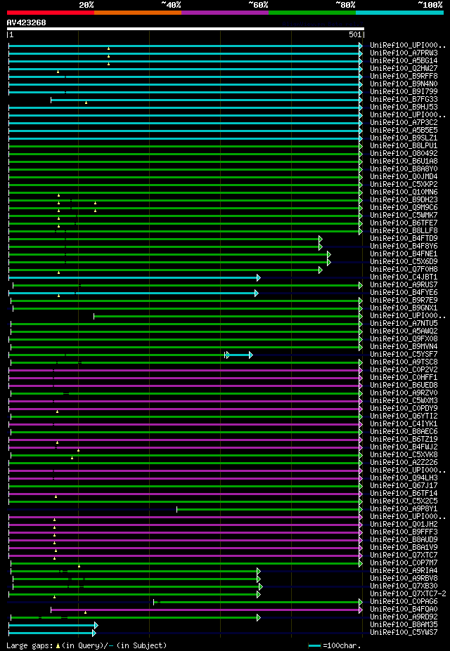
Task: Click the purple ~60% identity legend segment
Action: coord(225,13)
